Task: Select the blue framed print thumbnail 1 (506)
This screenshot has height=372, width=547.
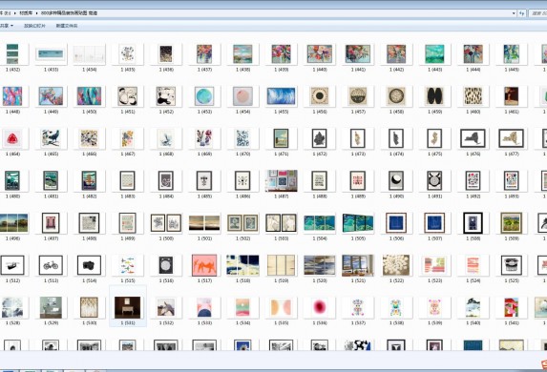Action: coord(396,223)
